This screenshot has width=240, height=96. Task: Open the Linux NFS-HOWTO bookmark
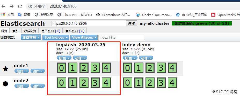75,15
